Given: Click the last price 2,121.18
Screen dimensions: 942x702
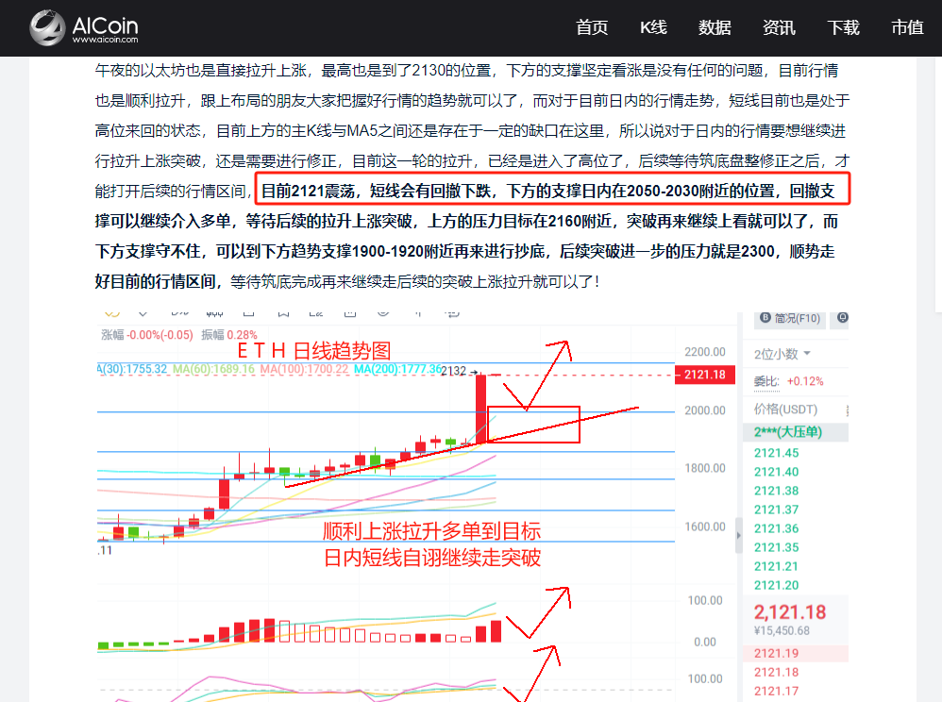Looking at the screenshot, I should coord(790,612).
